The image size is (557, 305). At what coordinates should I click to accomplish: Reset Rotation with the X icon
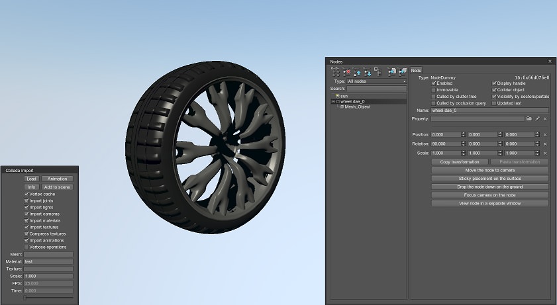(x=545, y=144)
